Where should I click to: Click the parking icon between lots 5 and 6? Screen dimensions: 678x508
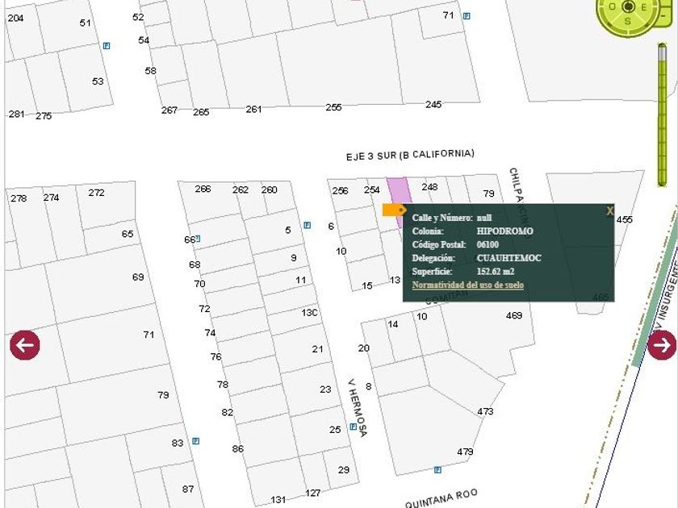308,225
